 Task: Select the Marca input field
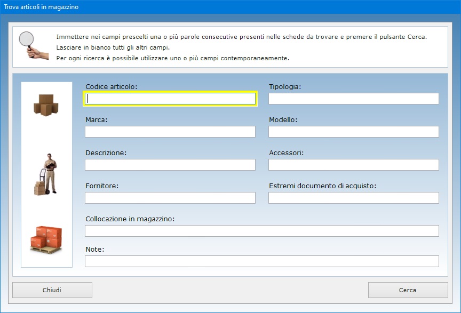point(170,132)
